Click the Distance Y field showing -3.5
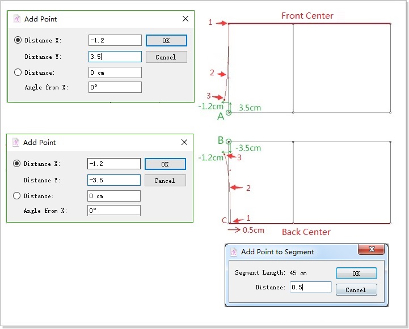This screenshot has width=409, height=329. 114,180
